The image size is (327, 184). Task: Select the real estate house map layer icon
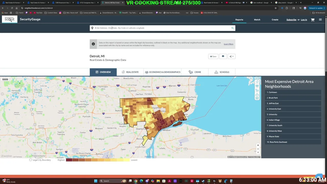(257, 82)
